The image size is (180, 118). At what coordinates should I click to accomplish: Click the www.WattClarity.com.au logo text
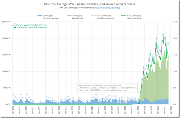coord(32,25)
